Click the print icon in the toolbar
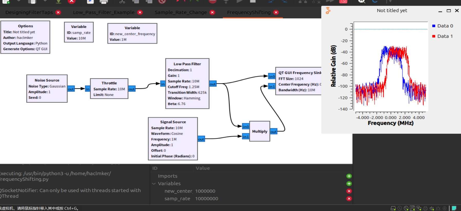The width and height of the screenshot is (461, 211). tap(104, 2)
